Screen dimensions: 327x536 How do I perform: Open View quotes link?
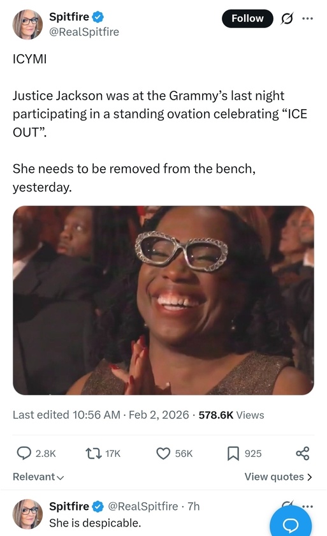(x=278, y=477)
